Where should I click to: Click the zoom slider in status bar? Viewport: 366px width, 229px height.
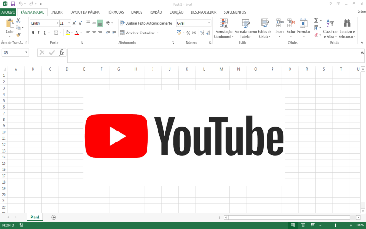pyautogui.click(x=336, y=225)
